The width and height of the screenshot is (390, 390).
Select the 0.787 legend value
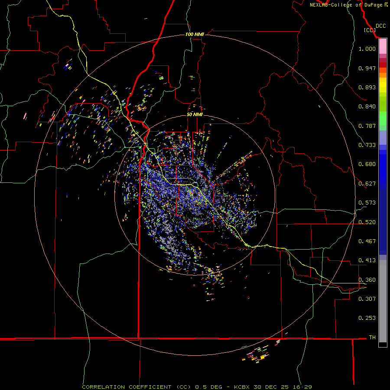click(367, 126)
